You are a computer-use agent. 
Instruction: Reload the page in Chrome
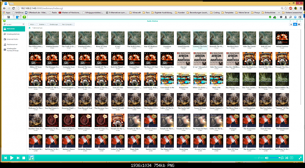click(x=13, y=8)
